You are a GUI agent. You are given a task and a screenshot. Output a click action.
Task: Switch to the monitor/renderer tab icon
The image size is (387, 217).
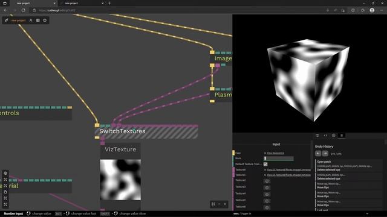(x=317, y=136)
